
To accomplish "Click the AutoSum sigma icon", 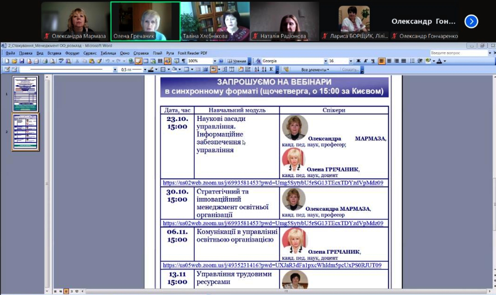I will (x=271, y=69).
